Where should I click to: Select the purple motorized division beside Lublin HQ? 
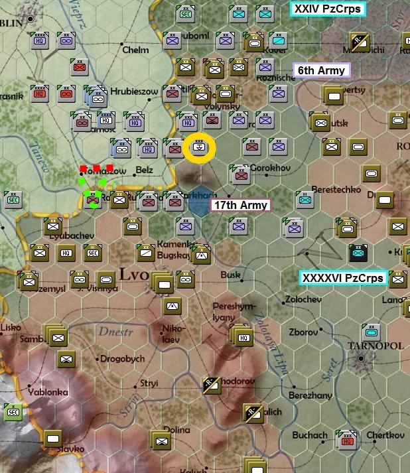(x=66, y=40)
